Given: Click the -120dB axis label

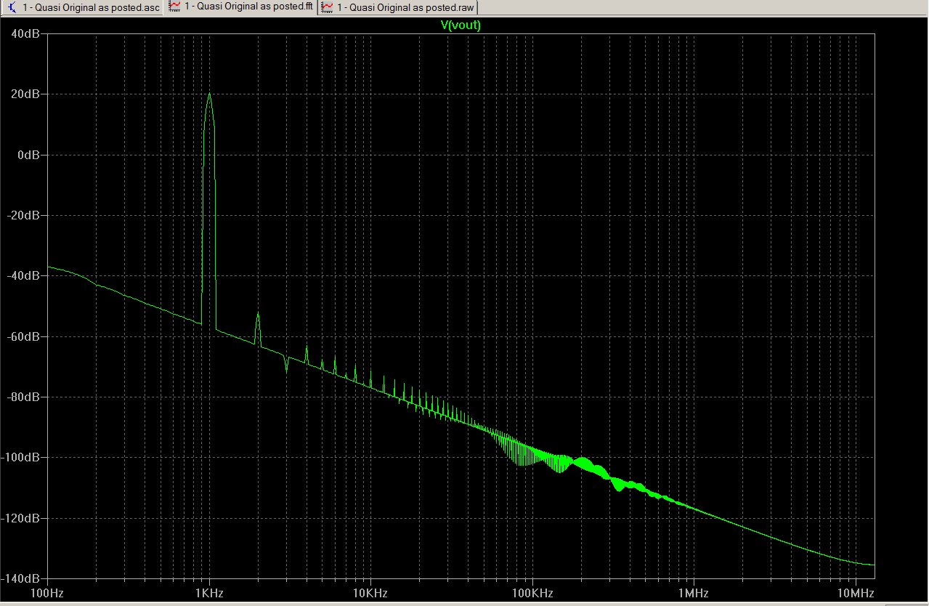Looking at the screenshot, I should [21, 518].
